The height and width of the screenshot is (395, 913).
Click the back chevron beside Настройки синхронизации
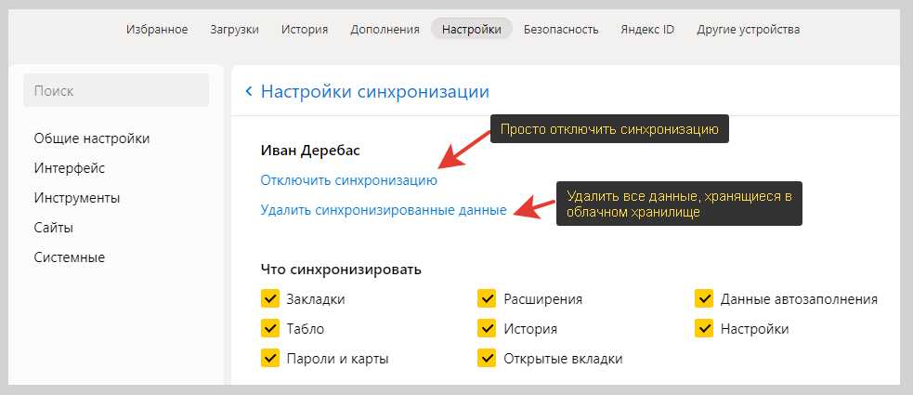click(x=248, y=91)
